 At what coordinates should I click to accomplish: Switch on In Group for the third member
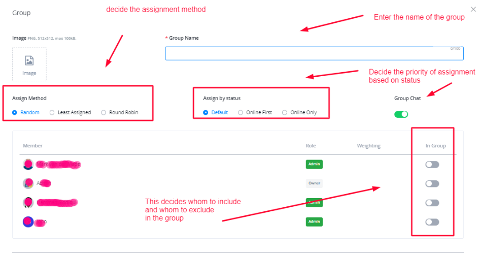point(432,203)
